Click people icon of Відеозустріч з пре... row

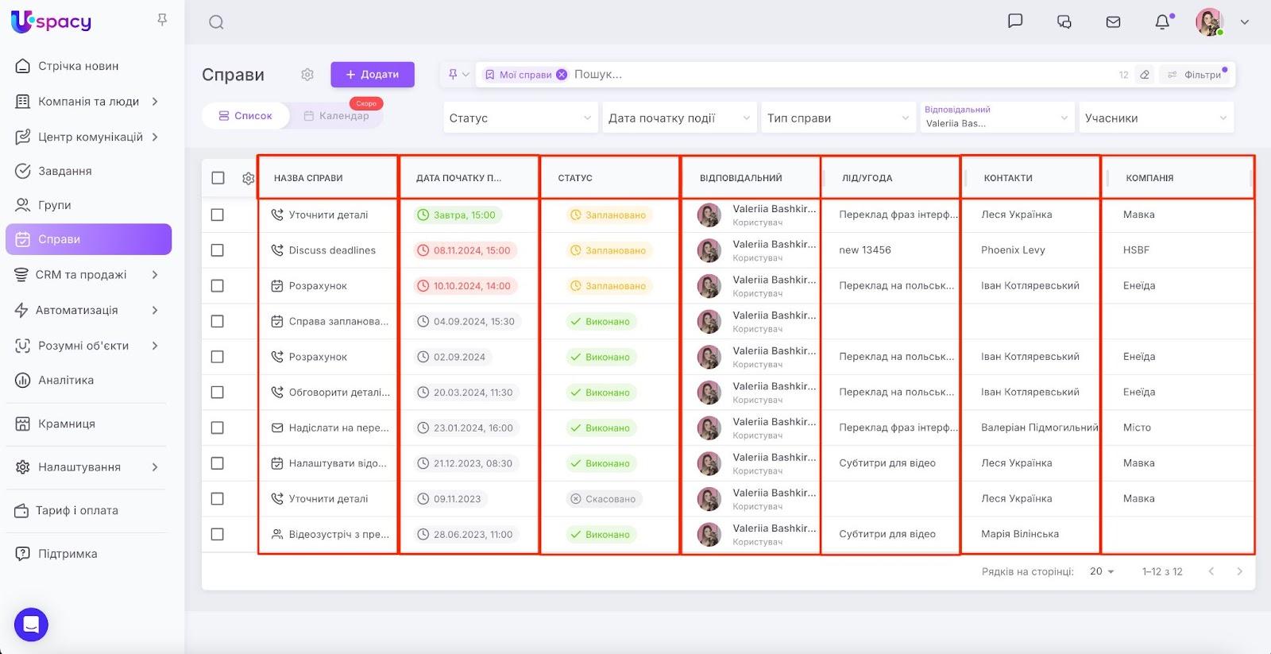tap(277, 534)
